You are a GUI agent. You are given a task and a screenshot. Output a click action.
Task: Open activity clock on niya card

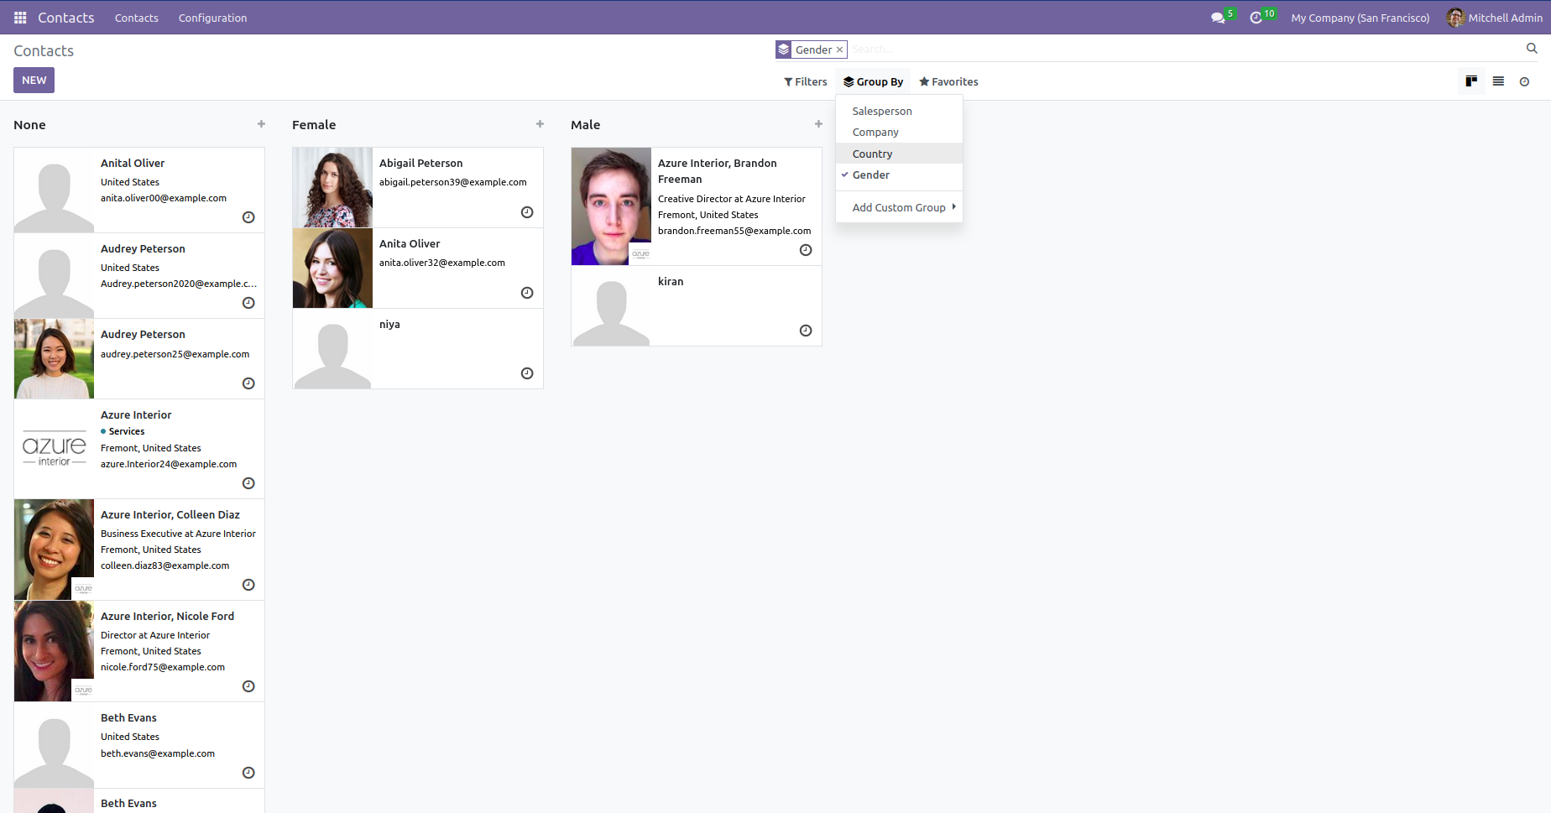click(x=527, y=373)
